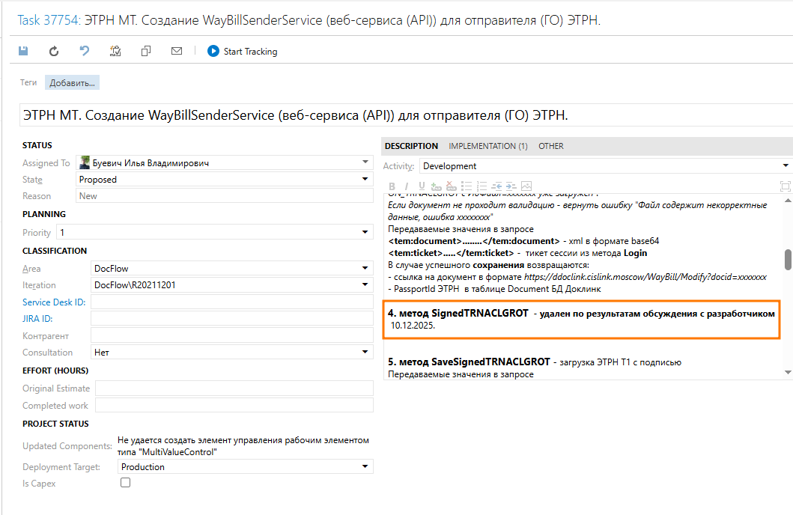Remove hyperlink from the description text
Viewport: 793px width, 515px height.
[x=451, y=186]
